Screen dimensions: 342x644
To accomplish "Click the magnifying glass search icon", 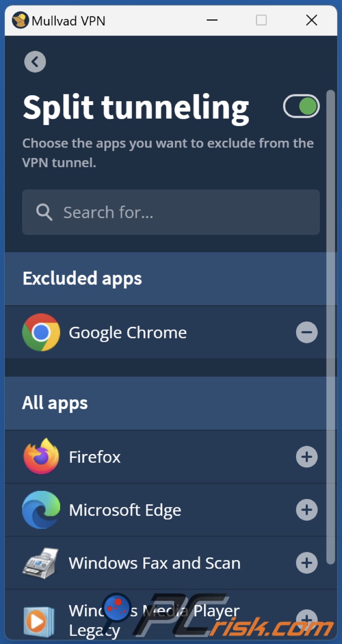I will (x=44, y=213).
